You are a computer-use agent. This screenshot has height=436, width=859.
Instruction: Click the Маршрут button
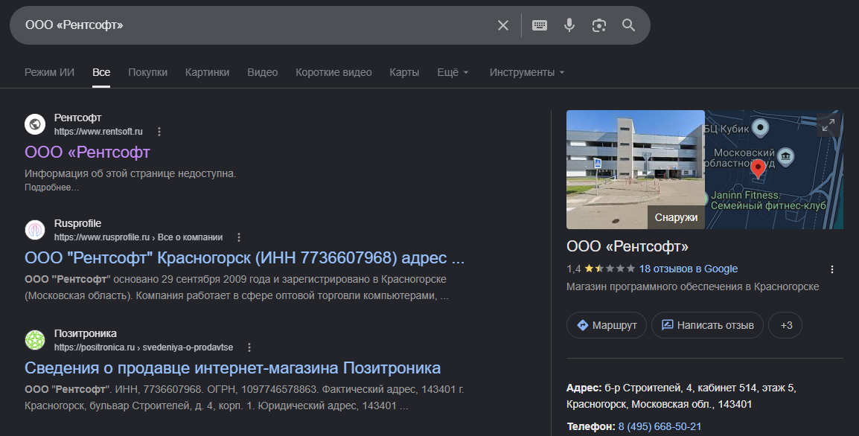click(x=607, y=325)
